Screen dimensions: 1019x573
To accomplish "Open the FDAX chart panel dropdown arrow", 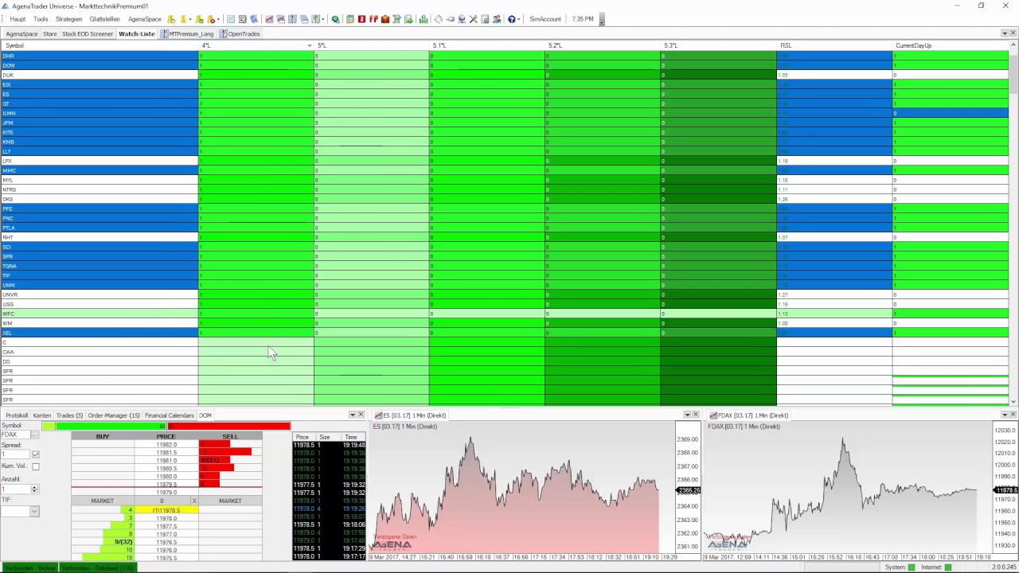I will point(1004,415).
